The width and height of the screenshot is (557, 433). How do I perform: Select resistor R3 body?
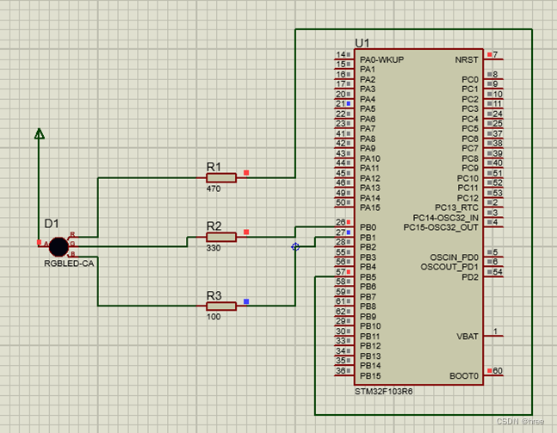coord(221,306)
